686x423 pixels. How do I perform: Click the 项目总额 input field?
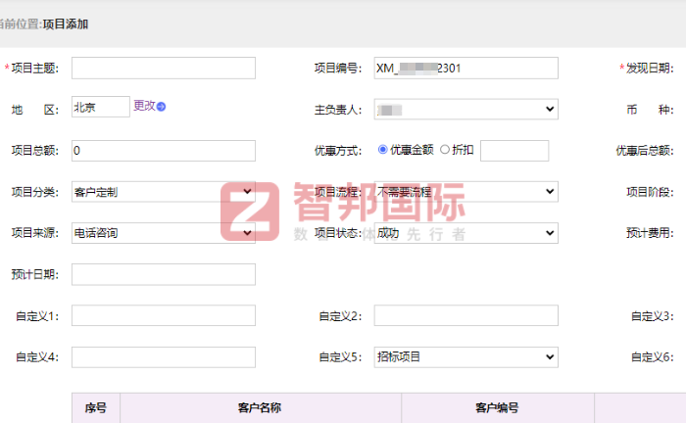163,150
